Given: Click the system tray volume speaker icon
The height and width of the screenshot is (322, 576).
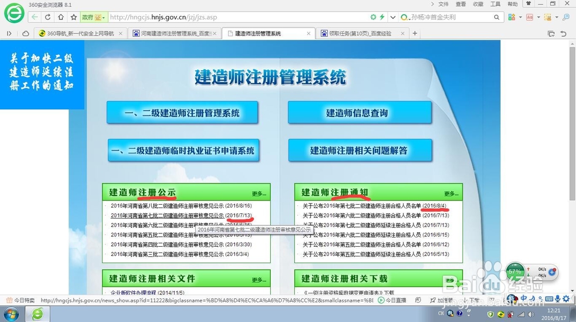Looking at the screenshot, I should tap(531, 314).
